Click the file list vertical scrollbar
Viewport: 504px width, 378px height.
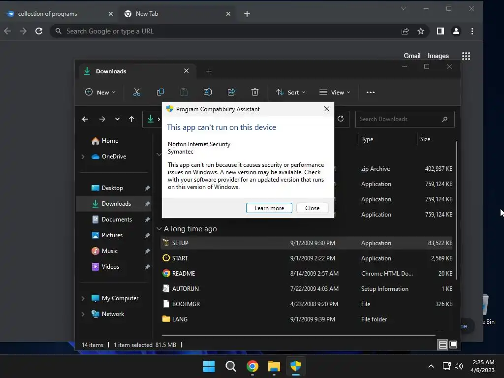pyautogui.click(x=456, y=210)
